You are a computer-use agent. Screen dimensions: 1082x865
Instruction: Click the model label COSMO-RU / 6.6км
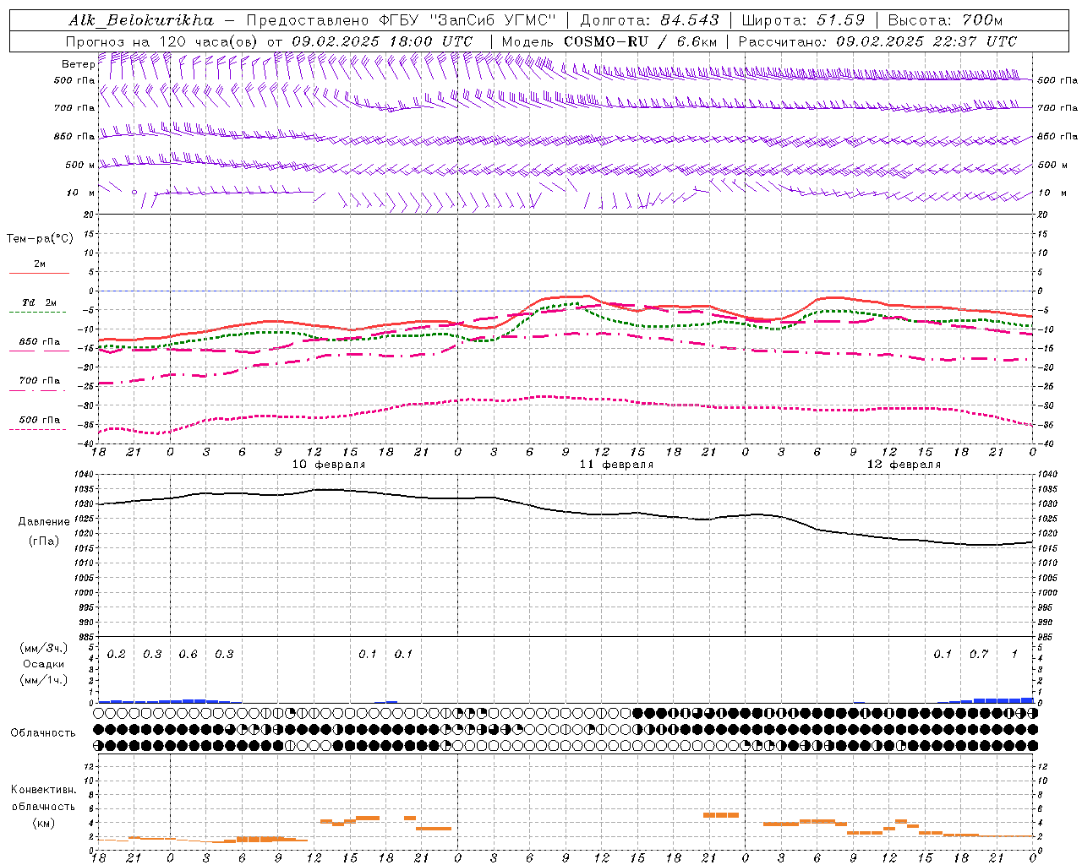tap(640, 41)
